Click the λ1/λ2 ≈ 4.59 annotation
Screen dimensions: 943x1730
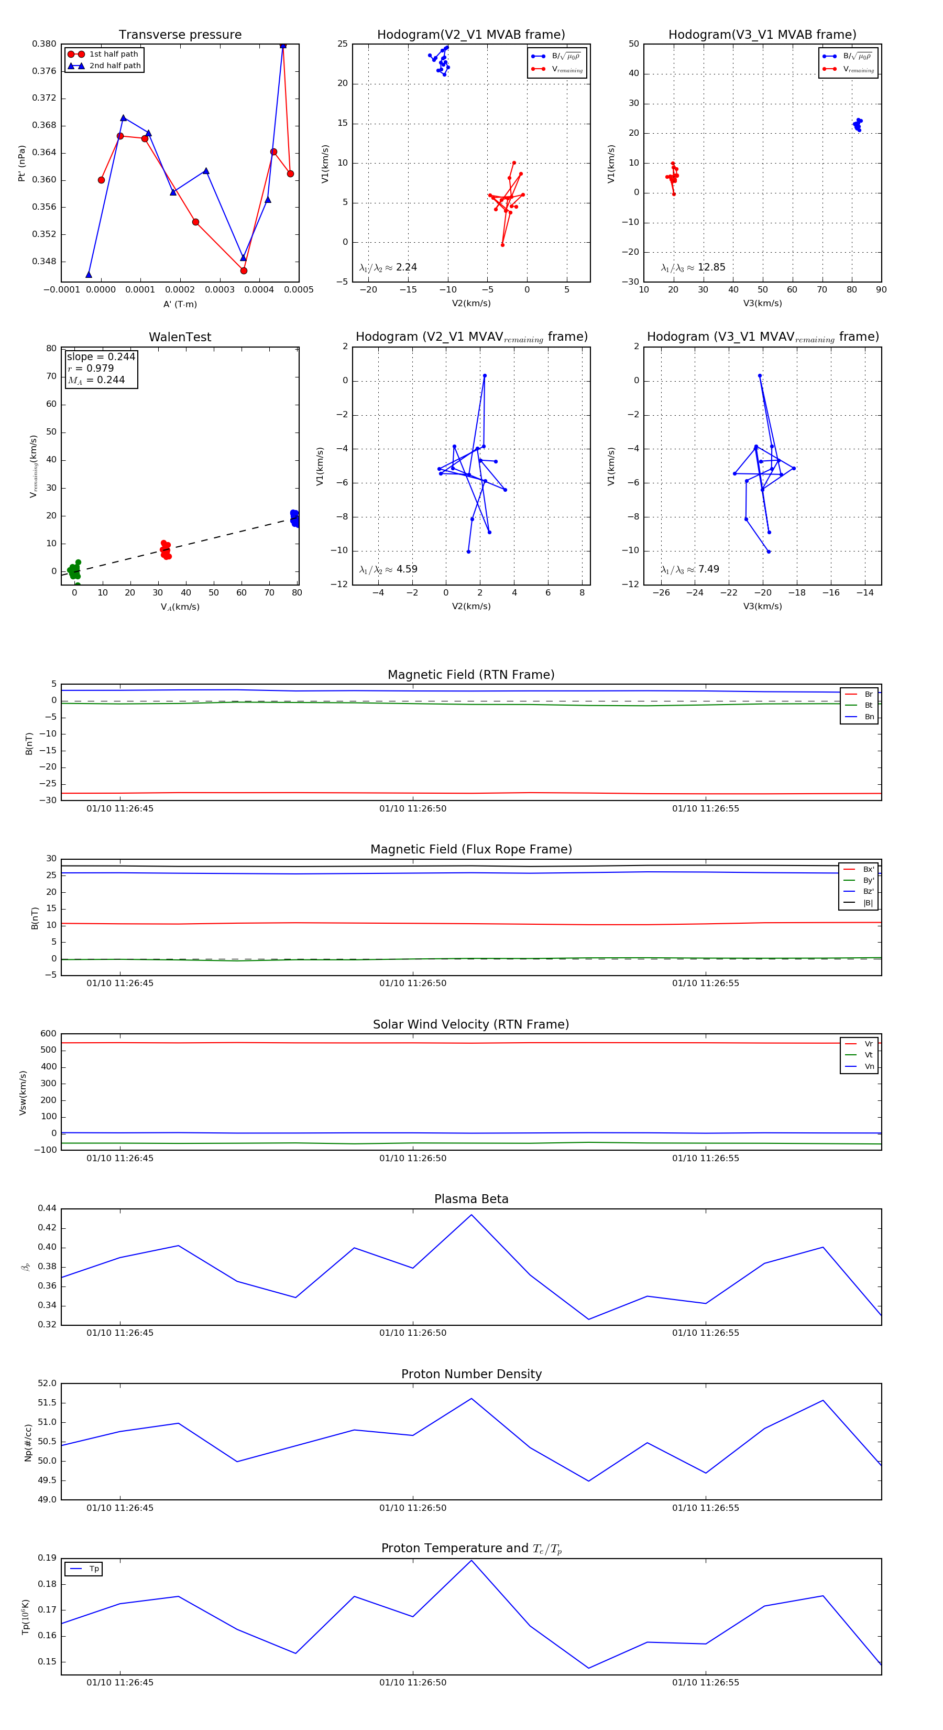pos(388,569)
